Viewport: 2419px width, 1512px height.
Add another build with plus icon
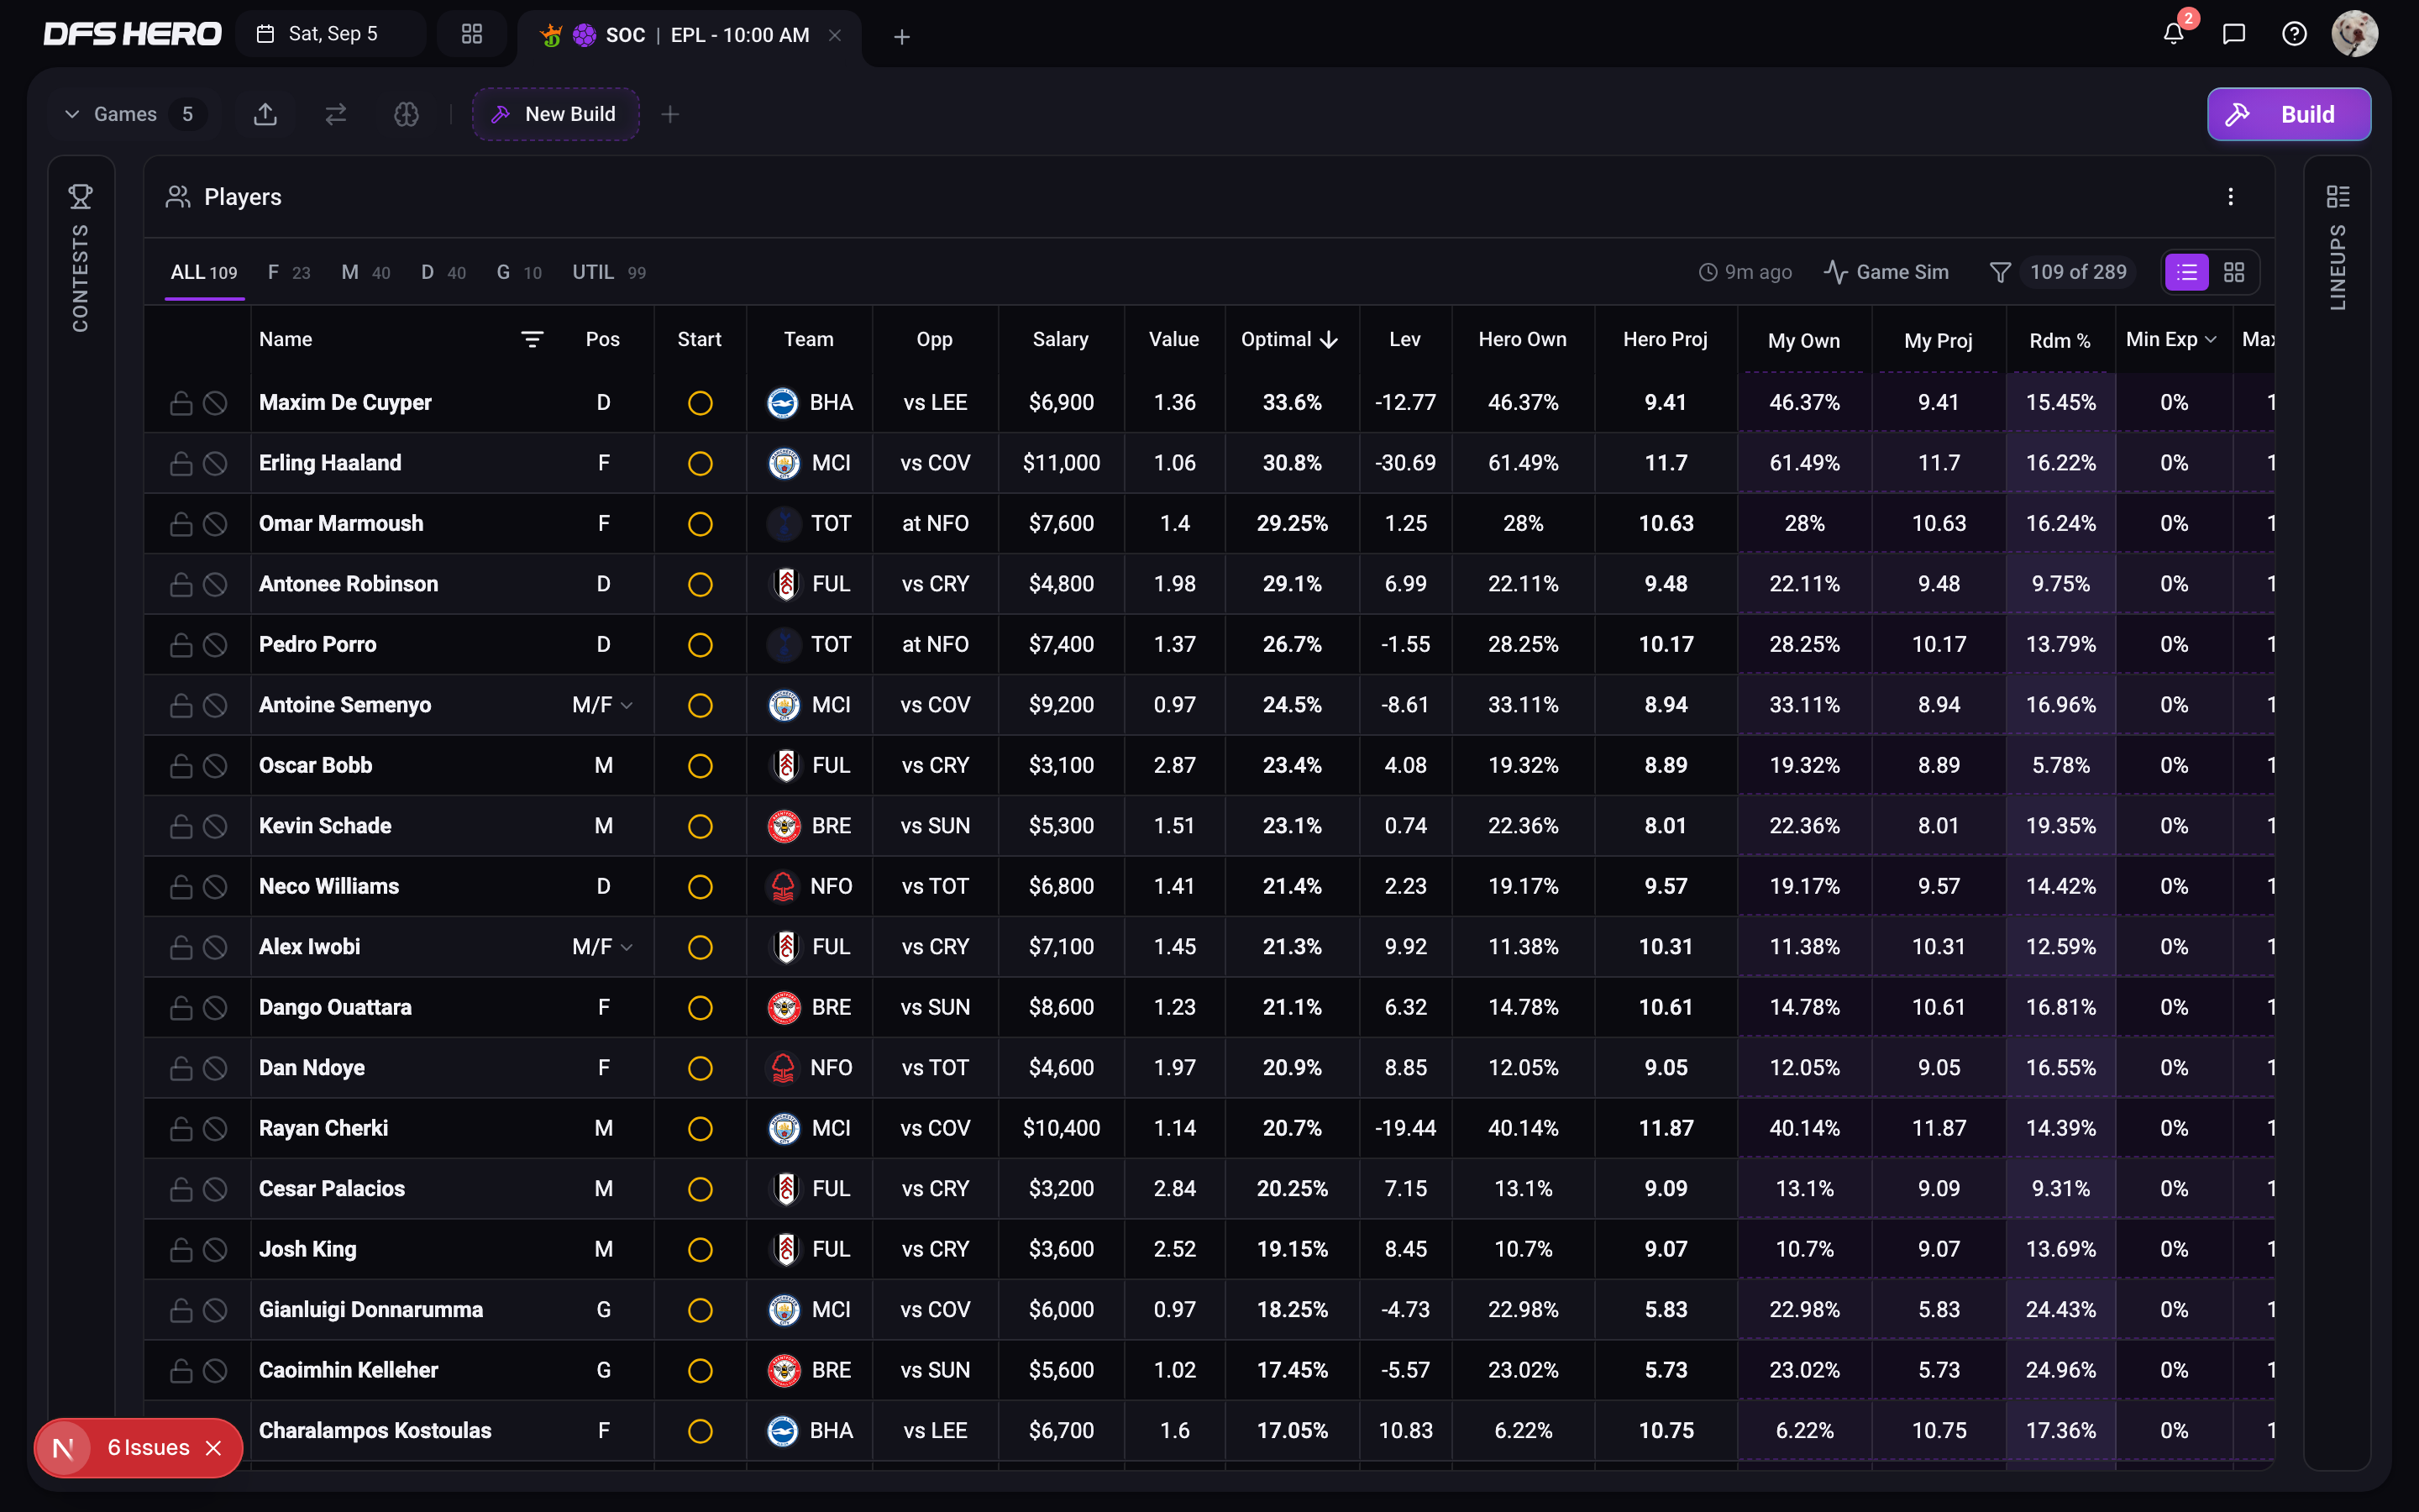(671, 114)
